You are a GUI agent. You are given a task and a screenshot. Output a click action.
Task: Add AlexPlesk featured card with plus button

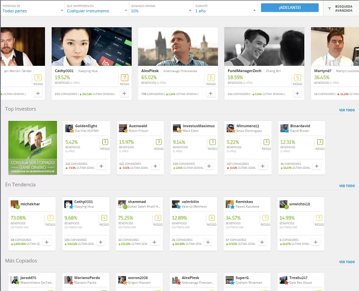pyautogui.click(x=210, y=93)
